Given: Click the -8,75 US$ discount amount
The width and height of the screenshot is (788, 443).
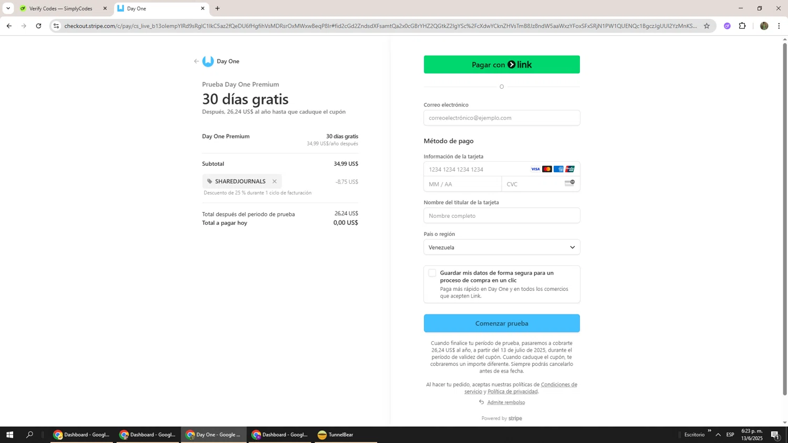Looking at the screenshot, I should [347, 182].
